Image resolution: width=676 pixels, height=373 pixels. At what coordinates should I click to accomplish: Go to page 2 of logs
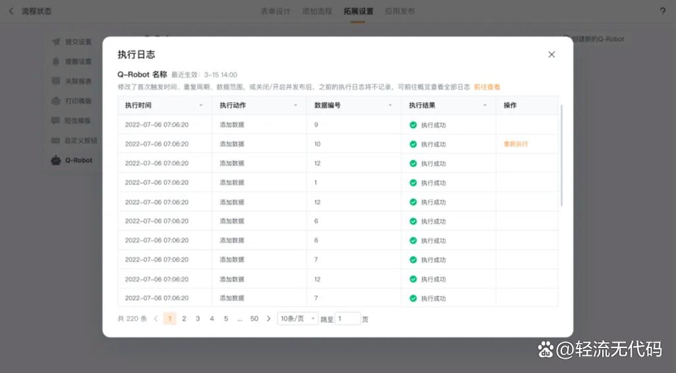click(x=184, y=318)
